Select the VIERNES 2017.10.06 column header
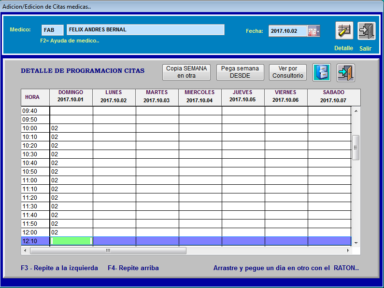The width and height of the screenshot is (384, 288). click(286, 97)
